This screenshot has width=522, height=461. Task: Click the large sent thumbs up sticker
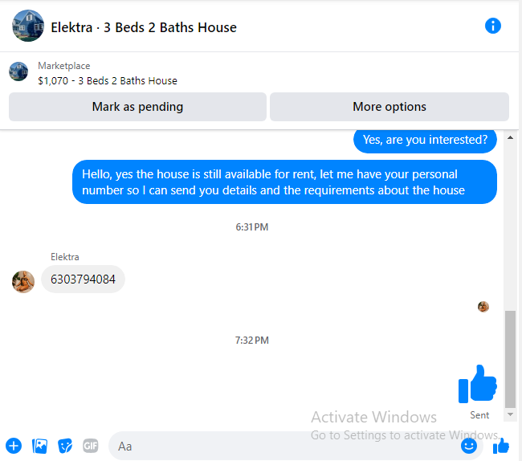[477, 384]
